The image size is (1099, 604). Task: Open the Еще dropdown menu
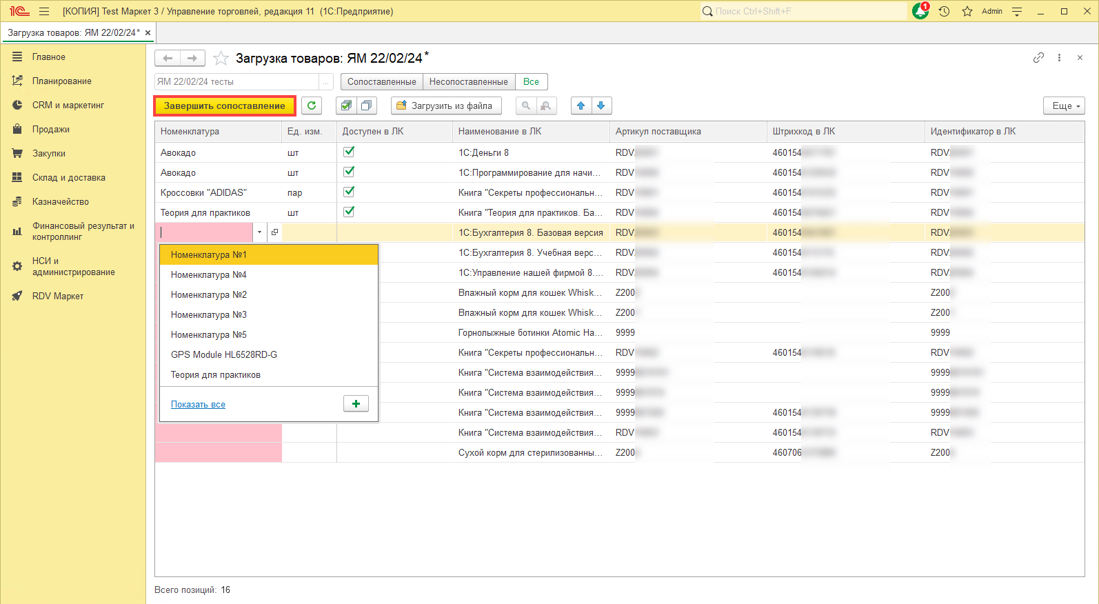tap(1065, 105)
